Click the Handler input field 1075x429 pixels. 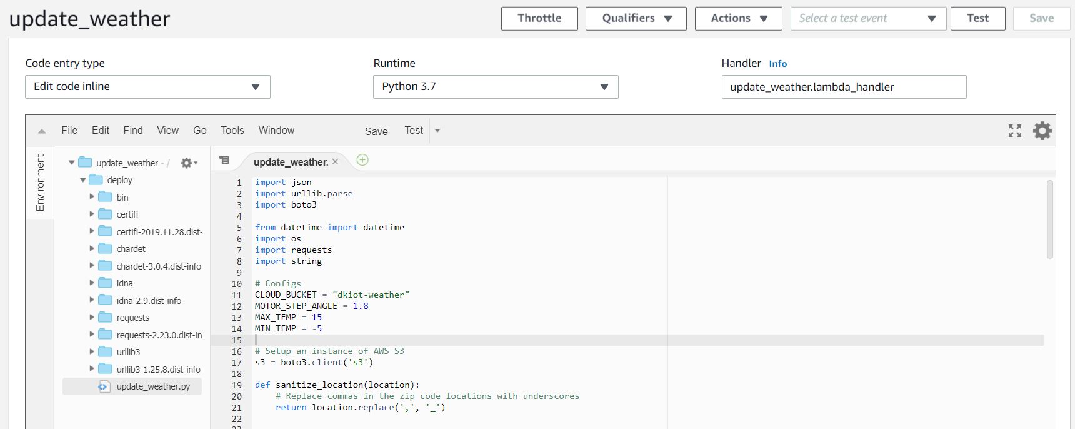click(x=843, y=87)
